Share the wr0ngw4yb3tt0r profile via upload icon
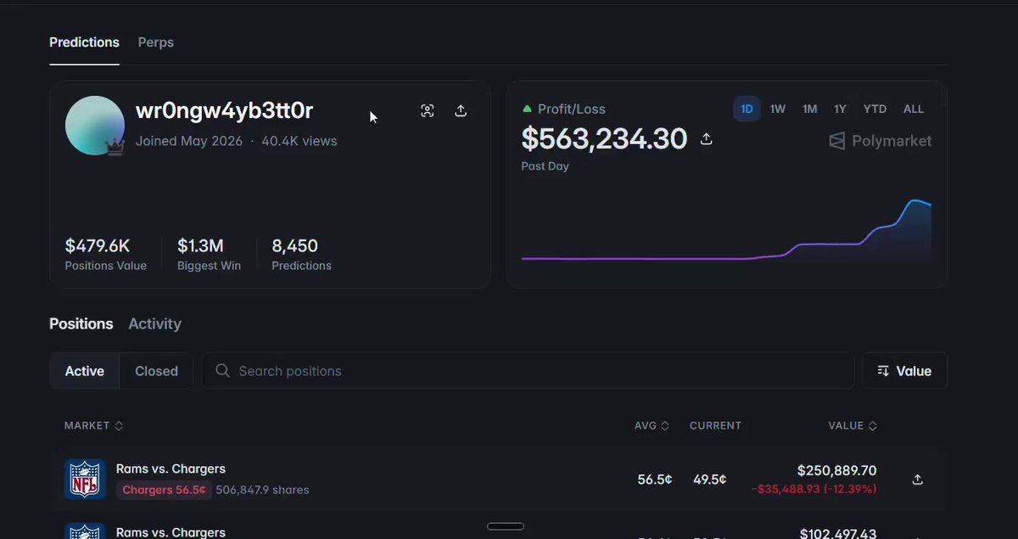 tap(461, 110)
